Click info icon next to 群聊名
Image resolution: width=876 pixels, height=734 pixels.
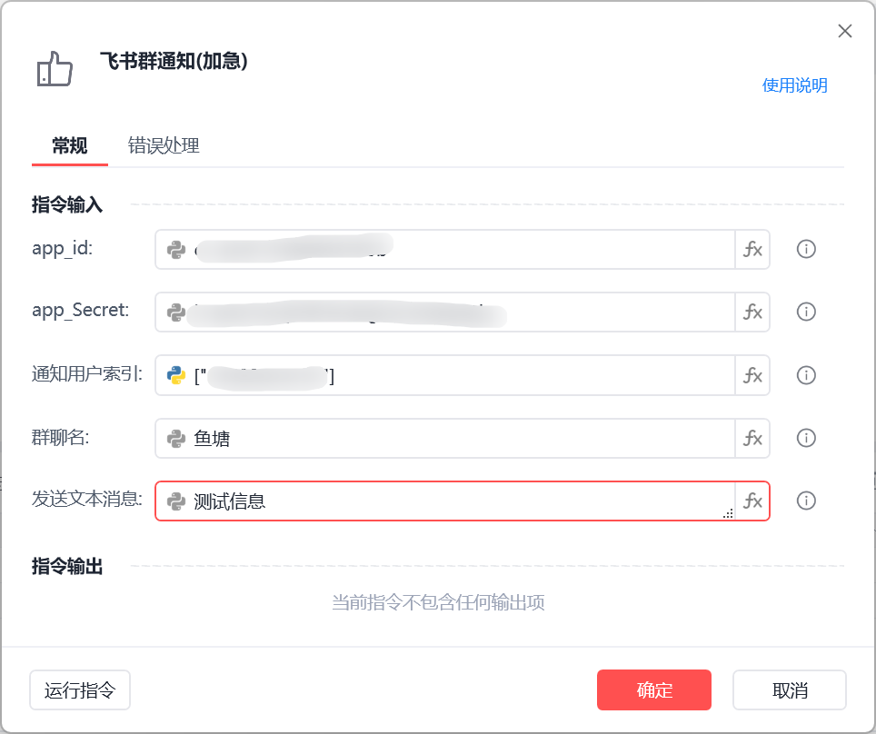click(x=806, y=438)
